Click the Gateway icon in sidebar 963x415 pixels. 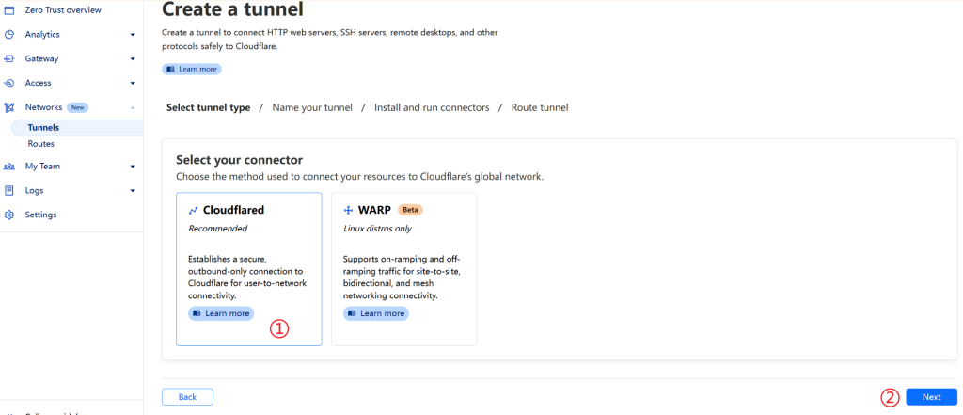pyautogui.click(x=9, y=58)
